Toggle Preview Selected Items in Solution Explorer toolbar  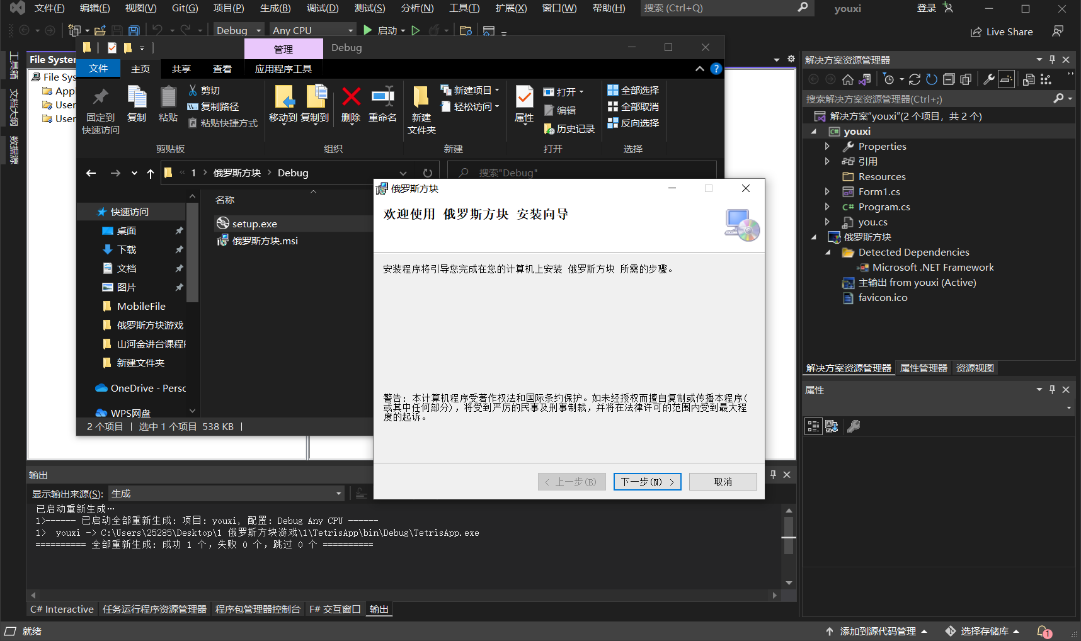tap(1006, 79)
